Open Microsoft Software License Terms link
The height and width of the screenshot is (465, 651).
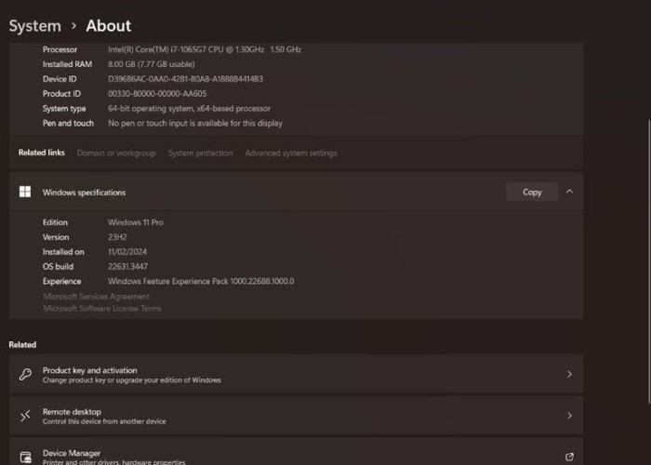(102, 309)
